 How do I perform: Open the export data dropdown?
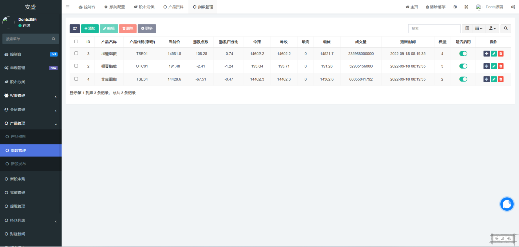click(x=492, y=29)
